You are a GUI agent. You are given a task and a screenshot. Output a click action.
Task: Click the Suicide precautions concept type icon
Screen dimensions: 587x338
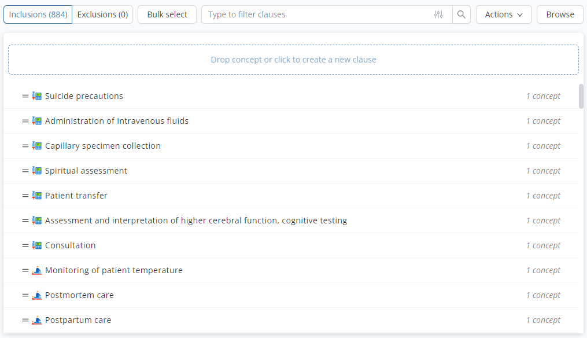click(37, 96)
